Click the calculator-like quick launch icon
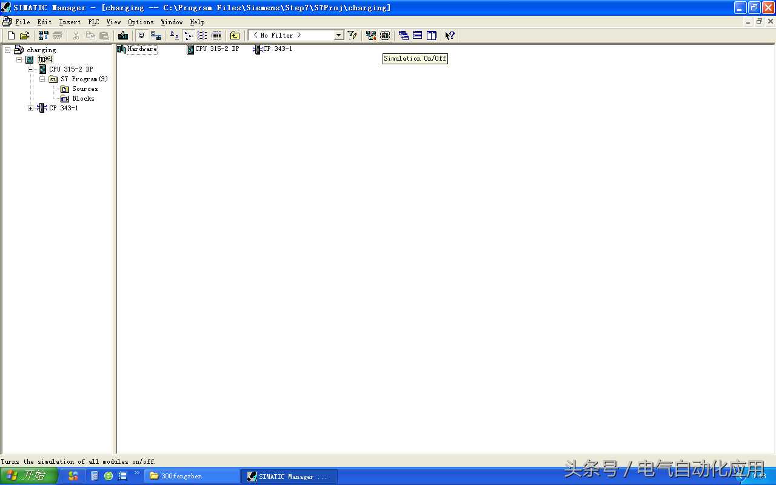 point(95,476)
